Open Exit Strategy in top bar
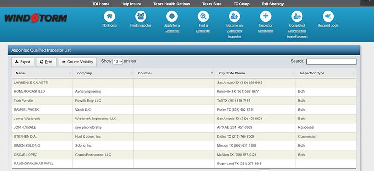 coord(273,4)
